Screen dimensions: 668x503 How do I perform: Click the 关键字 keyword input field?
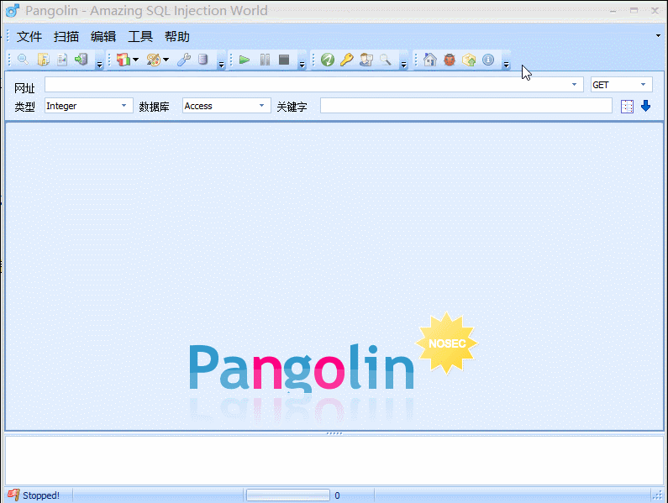pos(465,106)
